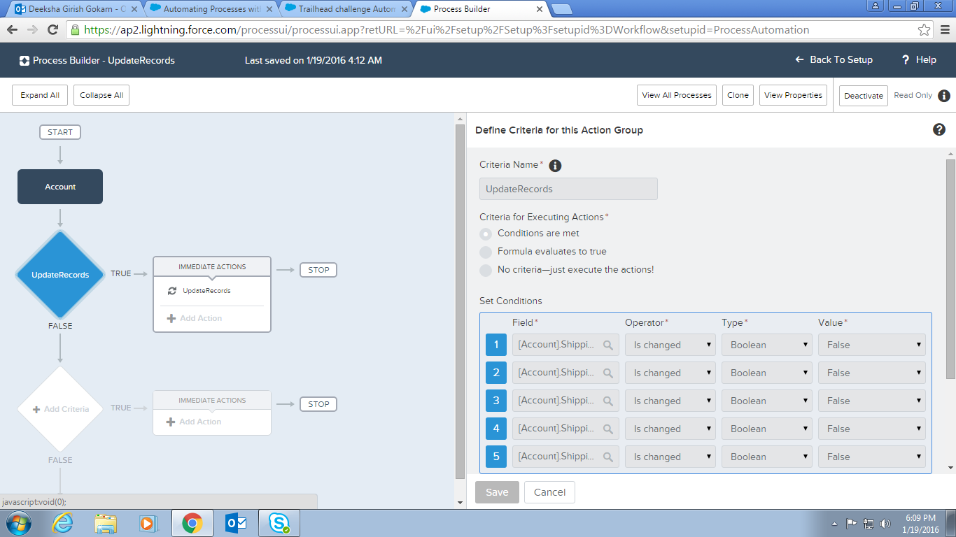Open Value dropdown on condition row 4

(872, 429)
